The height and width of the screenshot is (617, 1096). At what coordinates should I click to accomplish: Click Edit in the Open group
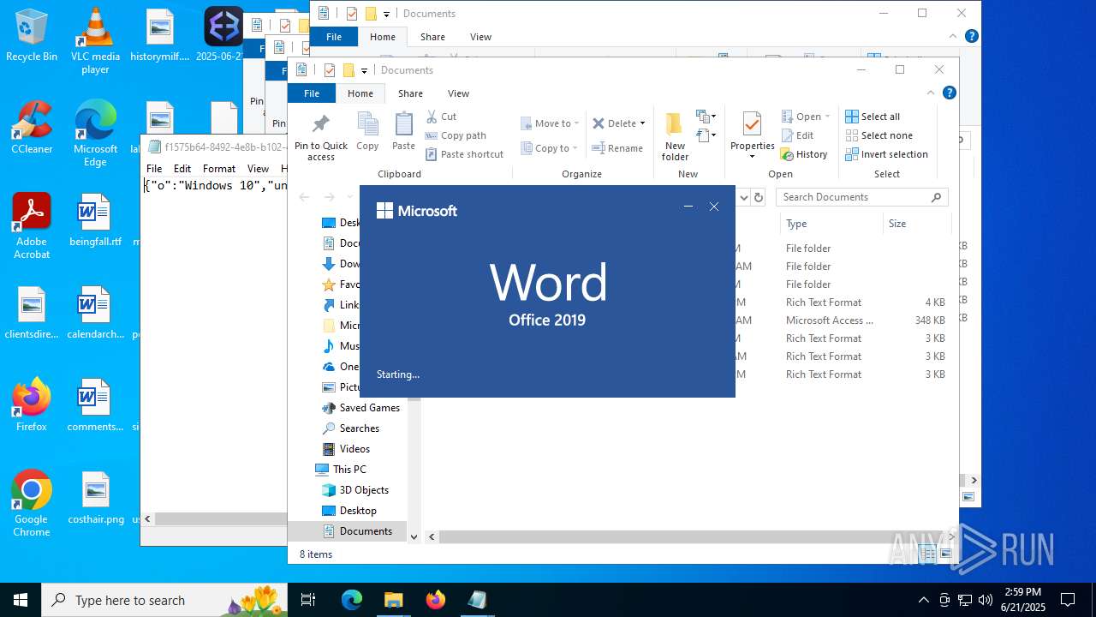pos(797,135)
